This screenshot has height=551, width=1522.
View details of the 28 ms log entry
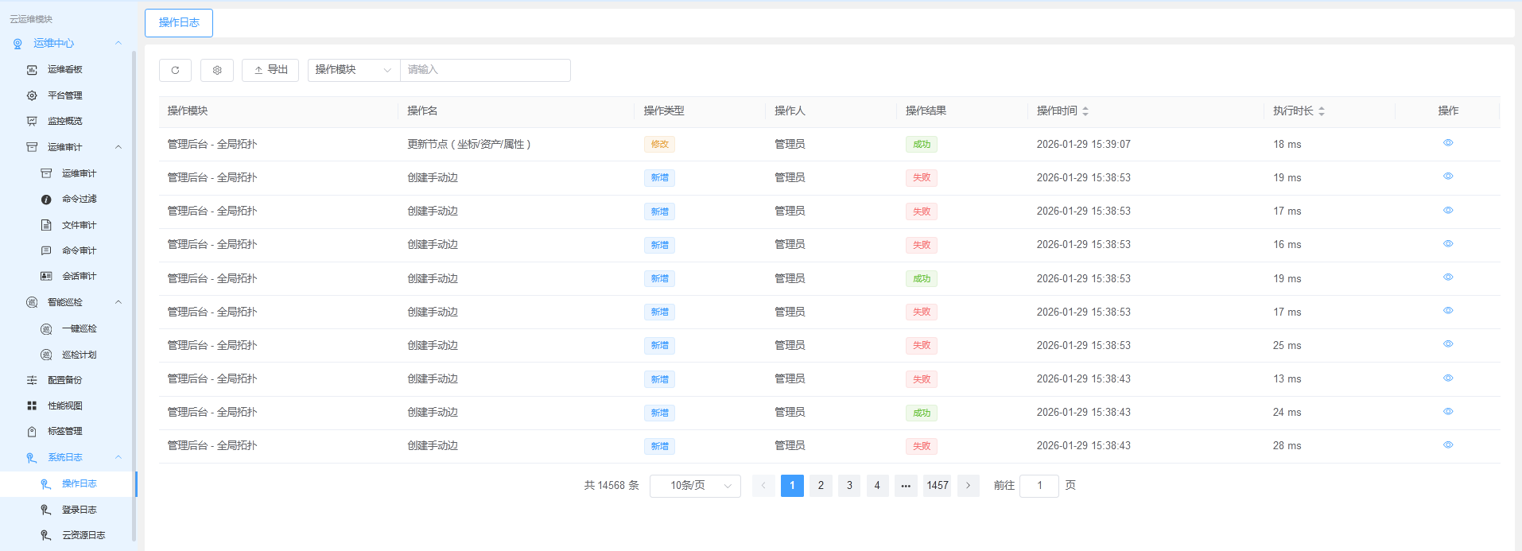point(1448,445)
